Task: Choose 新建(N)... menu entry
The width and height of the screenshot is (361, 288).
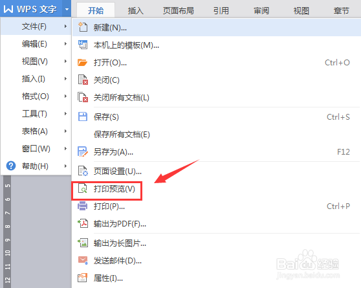Action: tap(217, 27)
